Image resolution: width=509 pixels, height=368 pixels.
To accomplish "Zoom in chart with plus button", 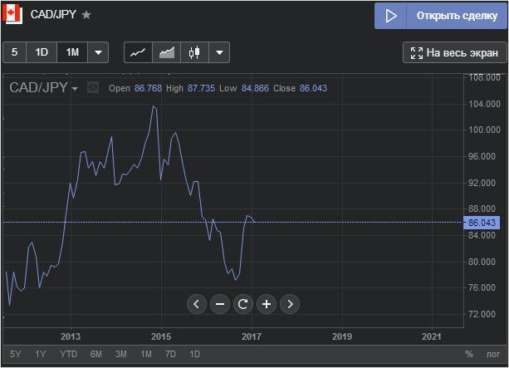I will tap(266, 304).
